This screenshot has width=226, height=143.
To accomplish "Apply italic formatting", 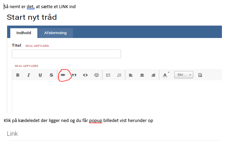I will (x=29, y=75).
